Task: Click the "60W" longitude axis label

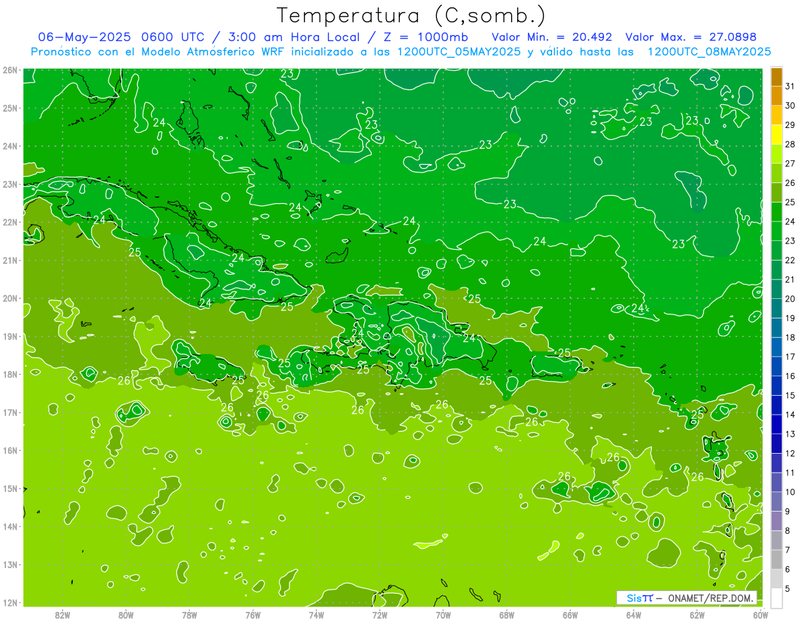Action: (760, 615)
